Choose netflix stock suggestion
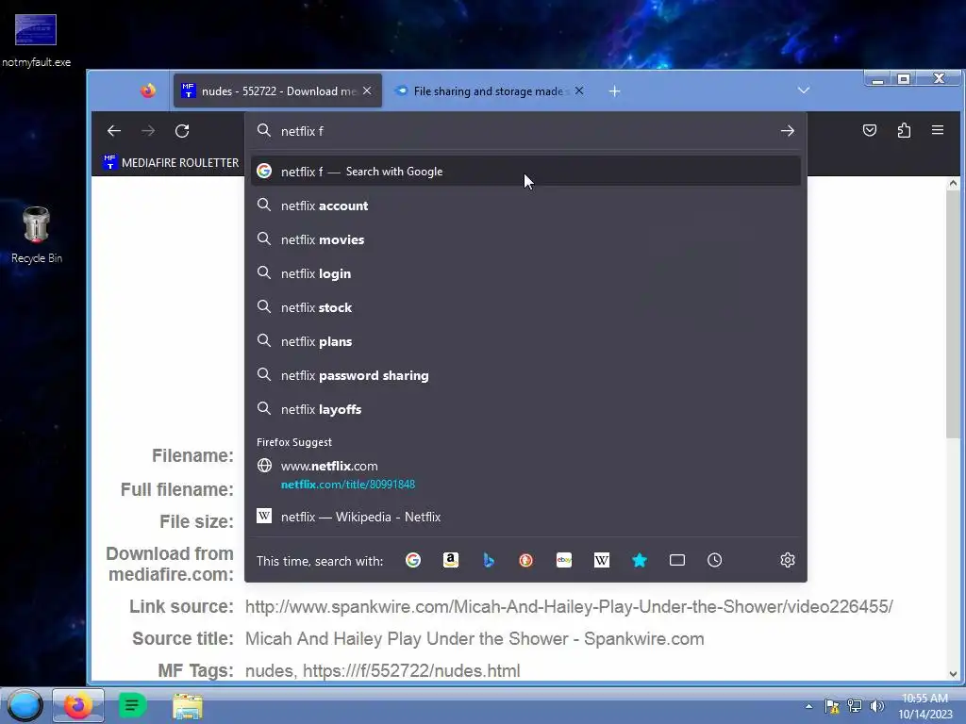The width and height of the screenshot is (966, 724). pos(525,307)
